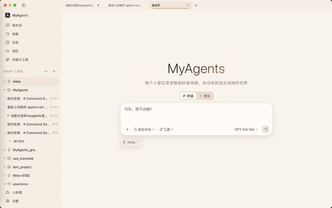Click the cube icon beside MyAgents workspace
332x208 pixels.
tap(9, 90)
